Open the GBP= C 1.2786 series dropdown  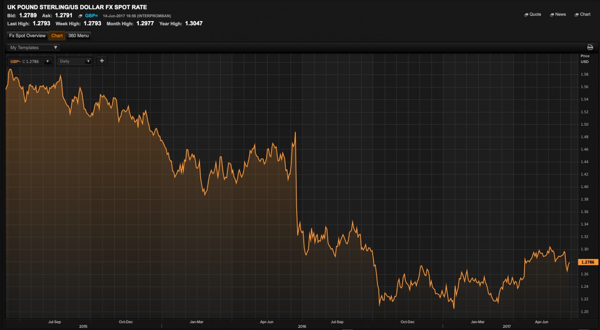[30, 61]
